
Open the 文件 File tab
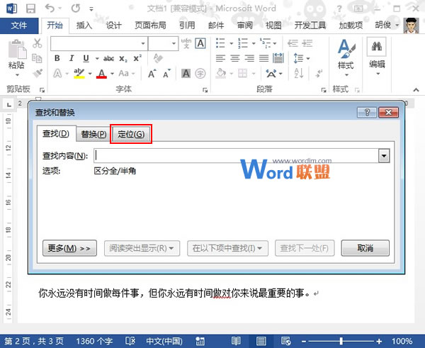tap(19, 26)
